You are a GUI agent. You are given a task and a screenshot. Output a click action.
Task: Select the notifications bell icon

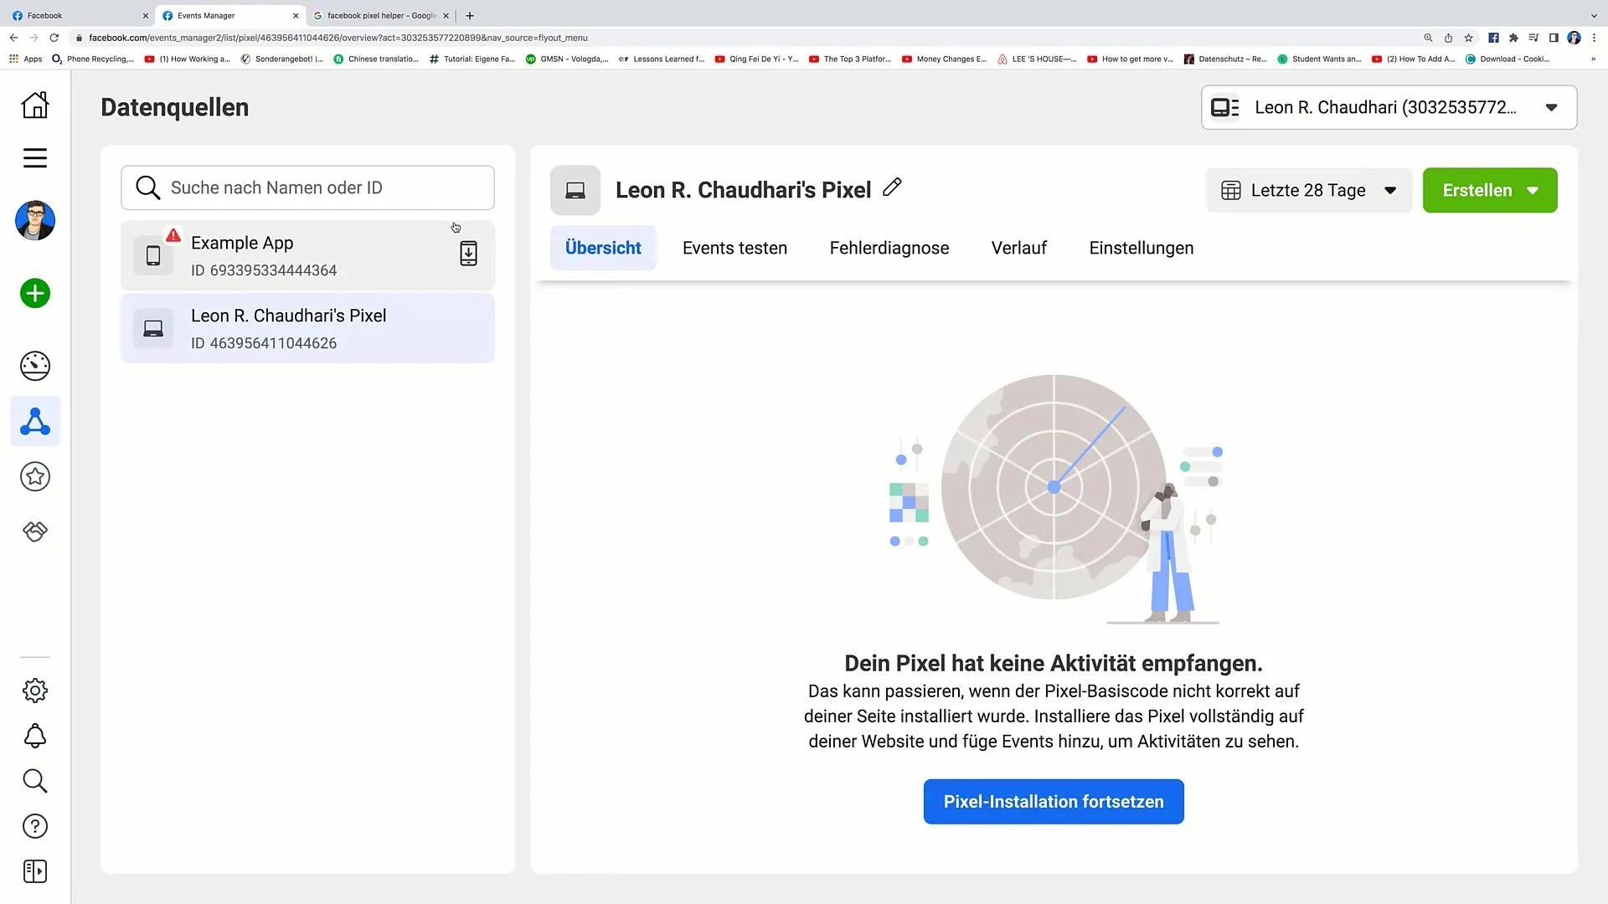click(35, 735)
